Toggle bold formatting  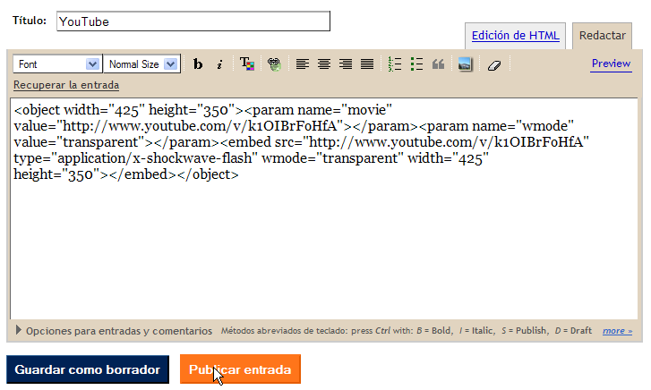[x=198, y=64]
